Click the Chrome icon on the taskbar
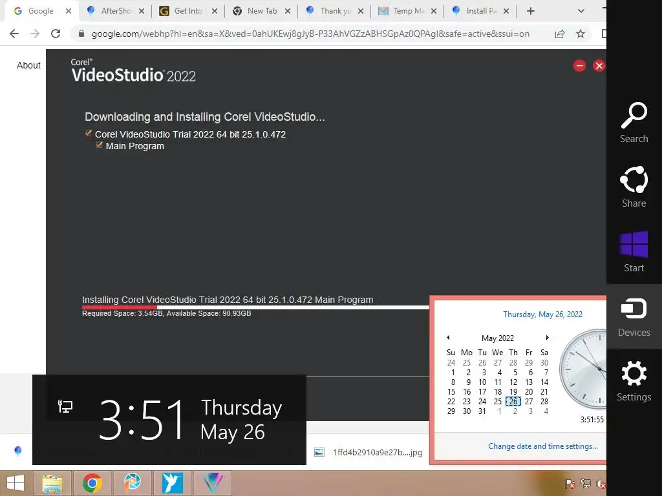The image size is (662, 496). click(x=92, y=483)
